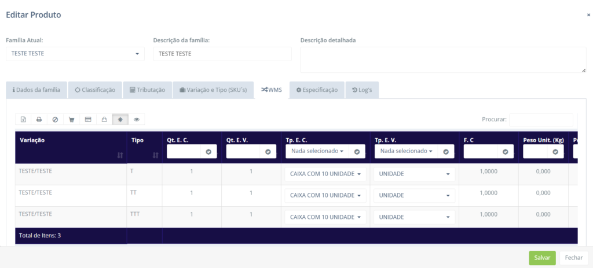Open Tp. E. V. UNIDADE dropdown in third row
This screenshot has width=593, height=268.
(414, 217)
